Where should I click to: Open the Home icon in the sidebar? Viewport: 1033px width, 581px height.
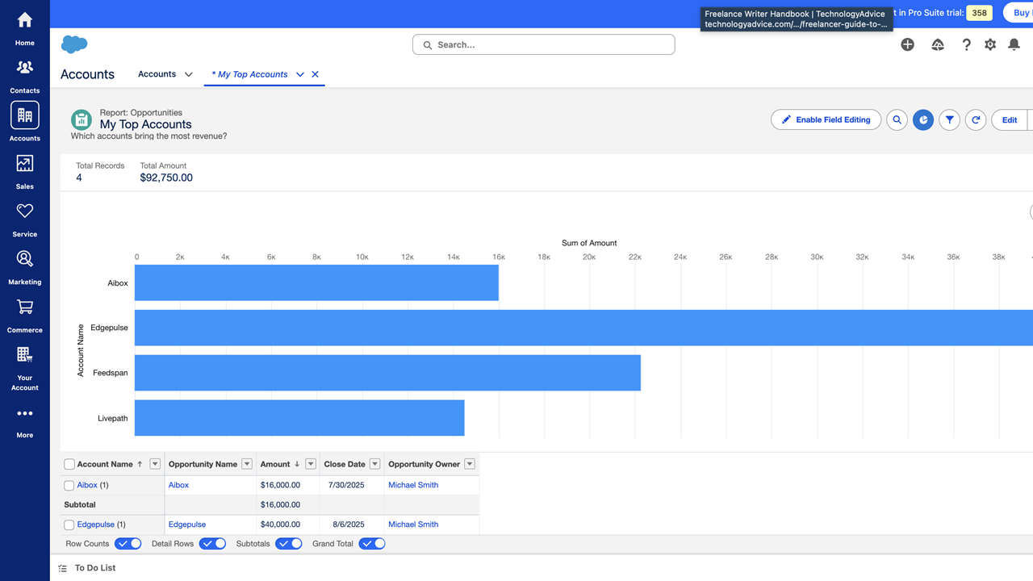25,20
